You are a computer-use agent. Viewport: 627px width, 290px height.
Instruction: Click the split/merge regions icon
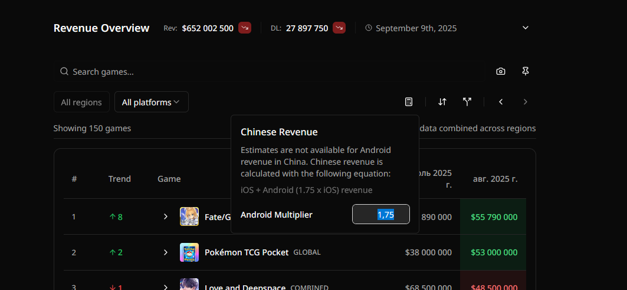coord(467,102)
